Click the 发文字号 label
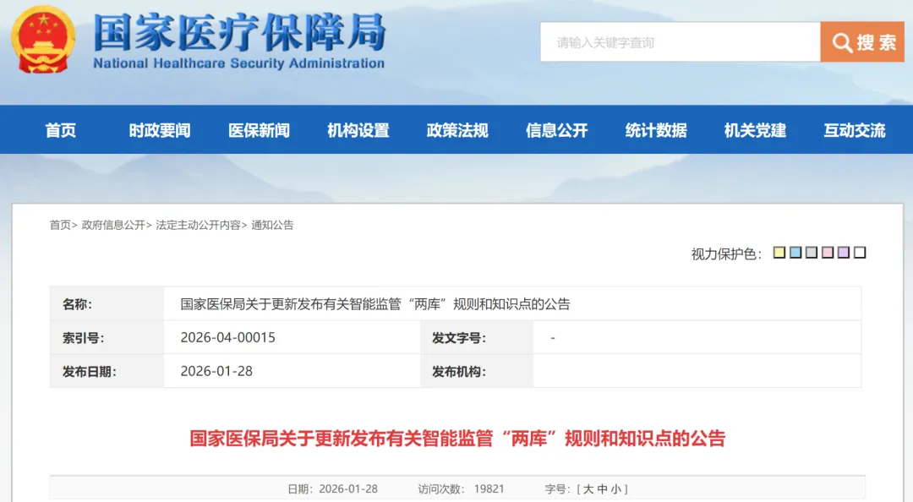Viewport: 913px width, 502px height. [x=459, y=338]
